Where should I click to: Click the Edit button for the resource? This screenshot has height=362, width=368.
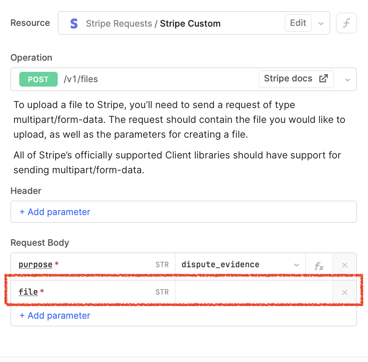click(x=298, y=23)
